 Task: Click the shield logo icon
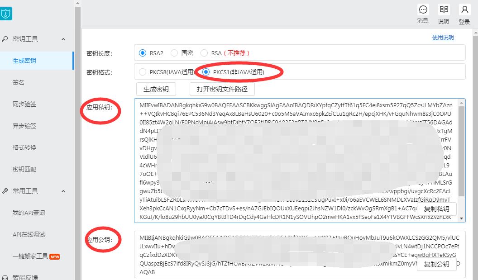point(5,14)
